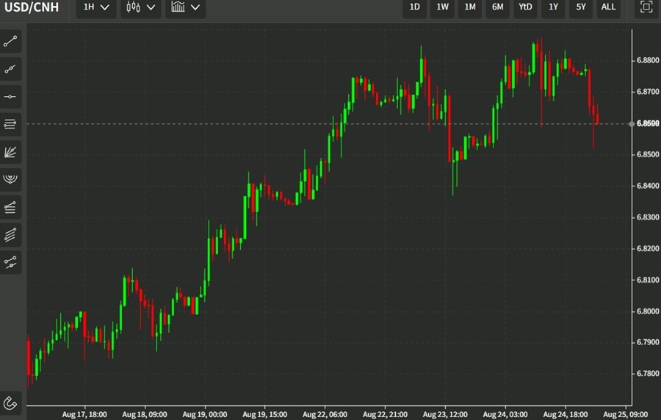Select the trend line drawing tool
This screenshot has height=420, width=661.
(x=10, y=41)
